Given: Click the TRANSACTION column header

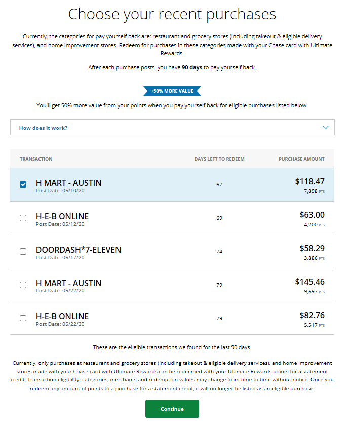Looking at the screenshot, I should click(36, 159).
